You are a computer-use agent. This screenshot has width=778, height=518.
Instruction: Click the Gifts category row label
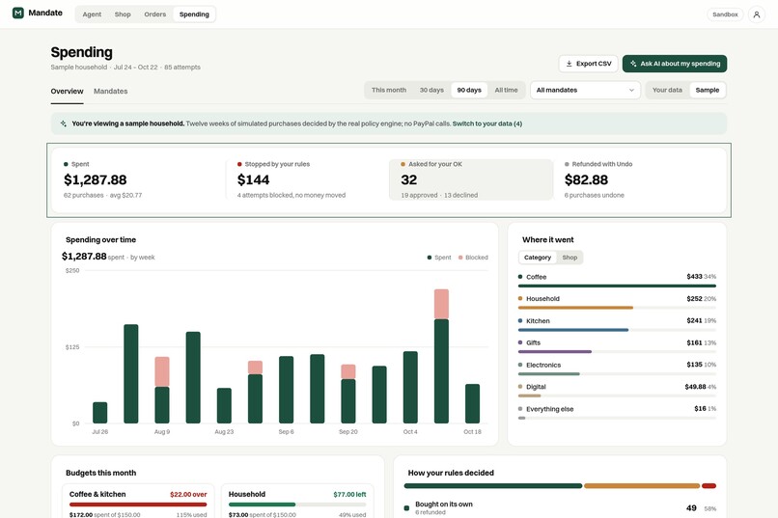click(534, 342)
